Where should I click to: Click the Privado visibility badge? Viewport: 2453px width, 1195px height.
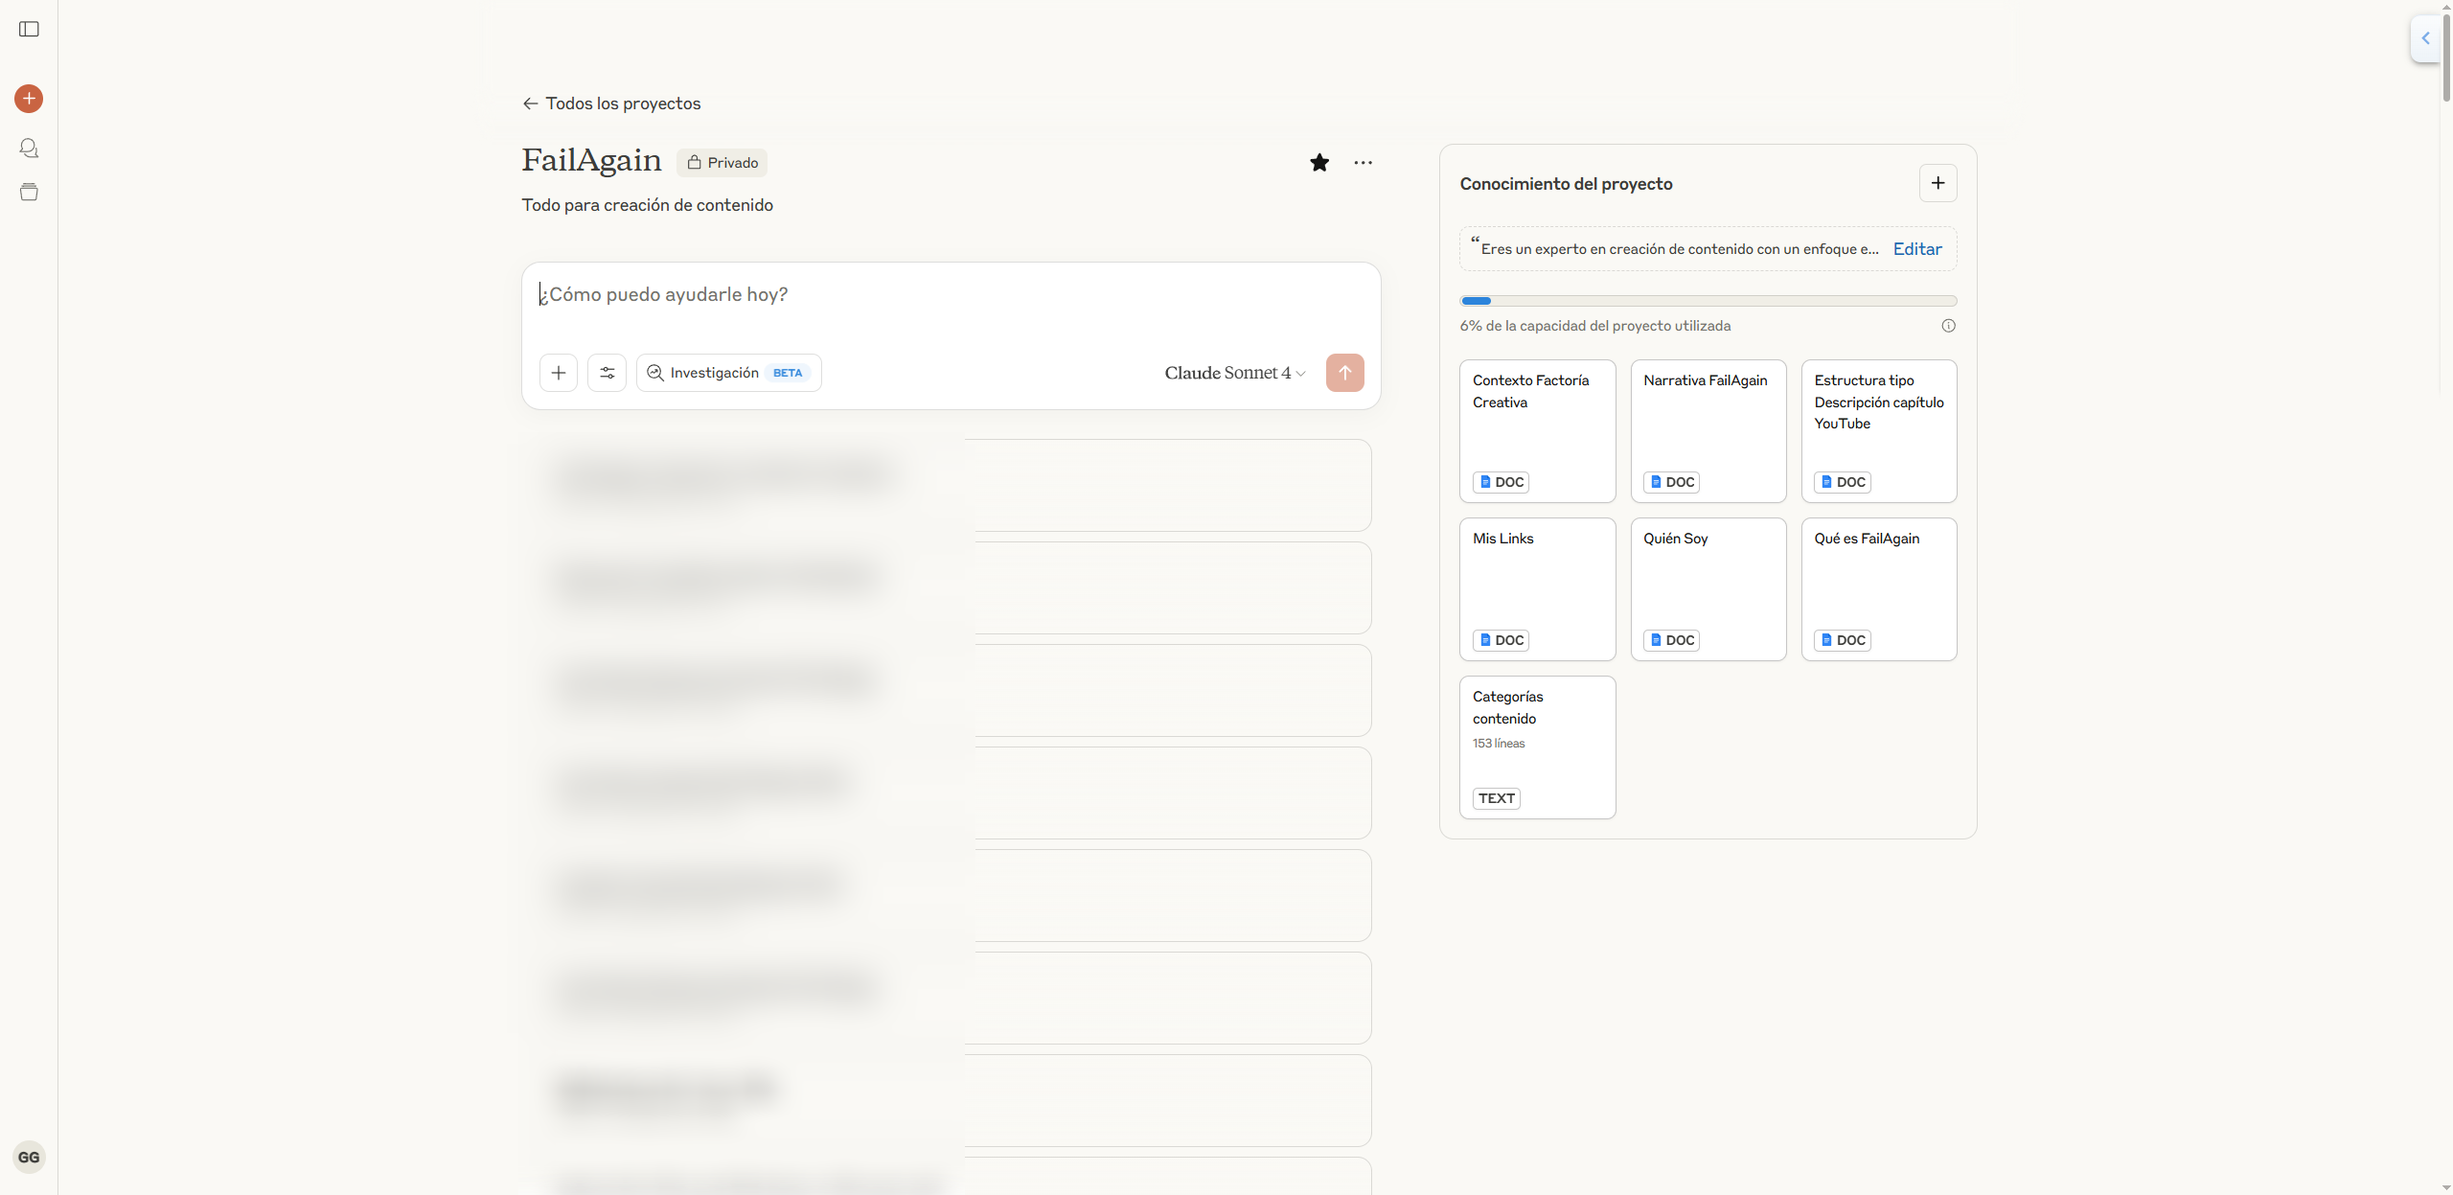click(x=722, y=163)
